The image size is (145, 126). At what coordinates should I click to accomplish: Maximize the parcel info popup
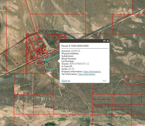click(x=104, y=41)
